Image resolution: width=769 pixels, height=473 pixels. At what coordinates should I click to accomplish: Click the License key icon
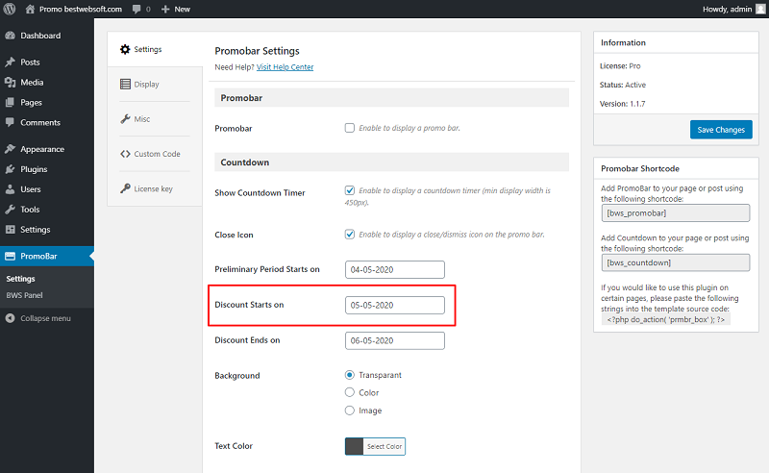125,188
